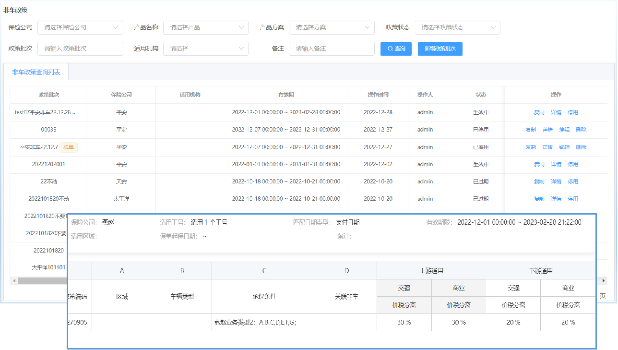Click 停用 in the 22不动 row
The image size is (618, 350).
coord(573,181)
